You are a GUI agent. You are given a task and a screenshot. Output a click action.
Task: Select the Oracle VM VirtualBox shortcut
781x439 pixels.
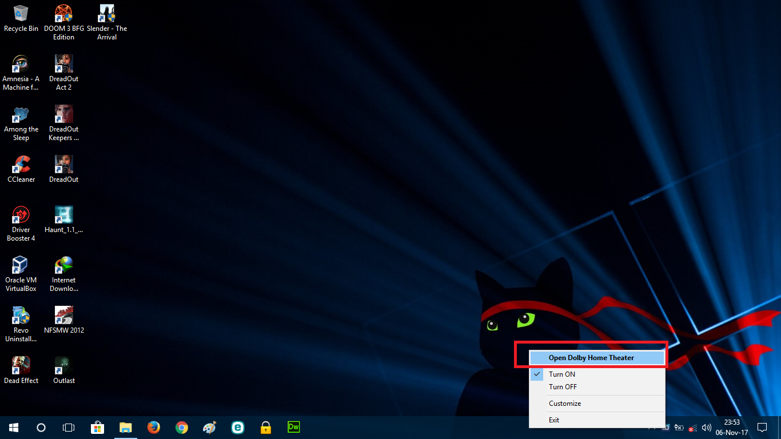21,274
